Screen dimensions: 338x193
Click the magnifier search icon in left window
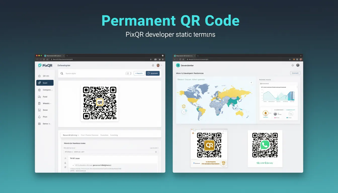click(x=62, y=73)
